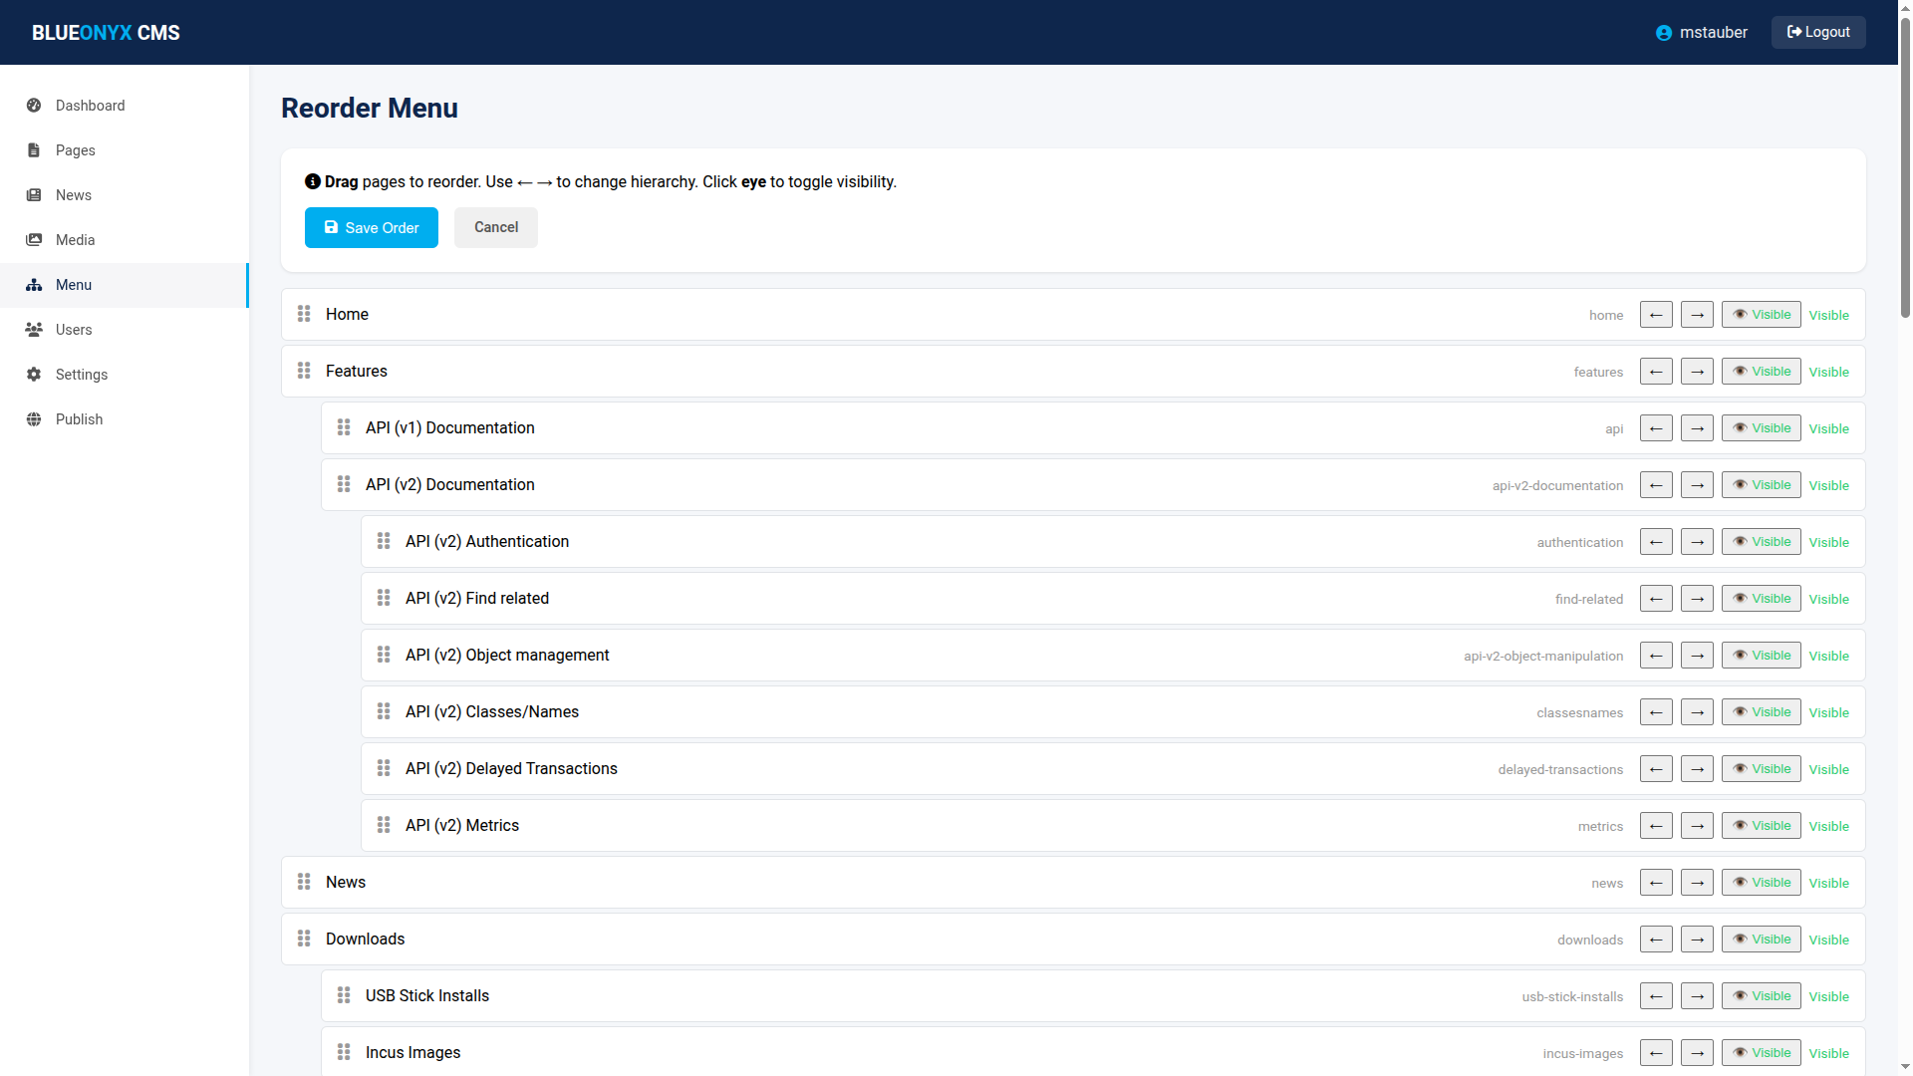Toggle visibility for API (v2) Classes/Names
1913x1076 pixels.
(x=1761, y=712)
